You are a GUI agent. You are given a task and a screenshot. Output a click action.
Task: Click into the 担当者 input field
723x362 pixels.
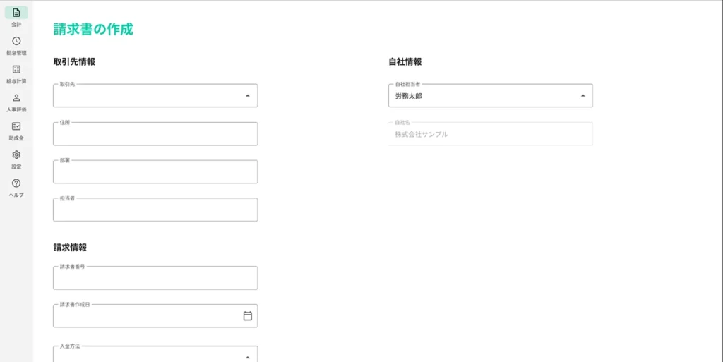pyautogui.click(x=155, y=210)
